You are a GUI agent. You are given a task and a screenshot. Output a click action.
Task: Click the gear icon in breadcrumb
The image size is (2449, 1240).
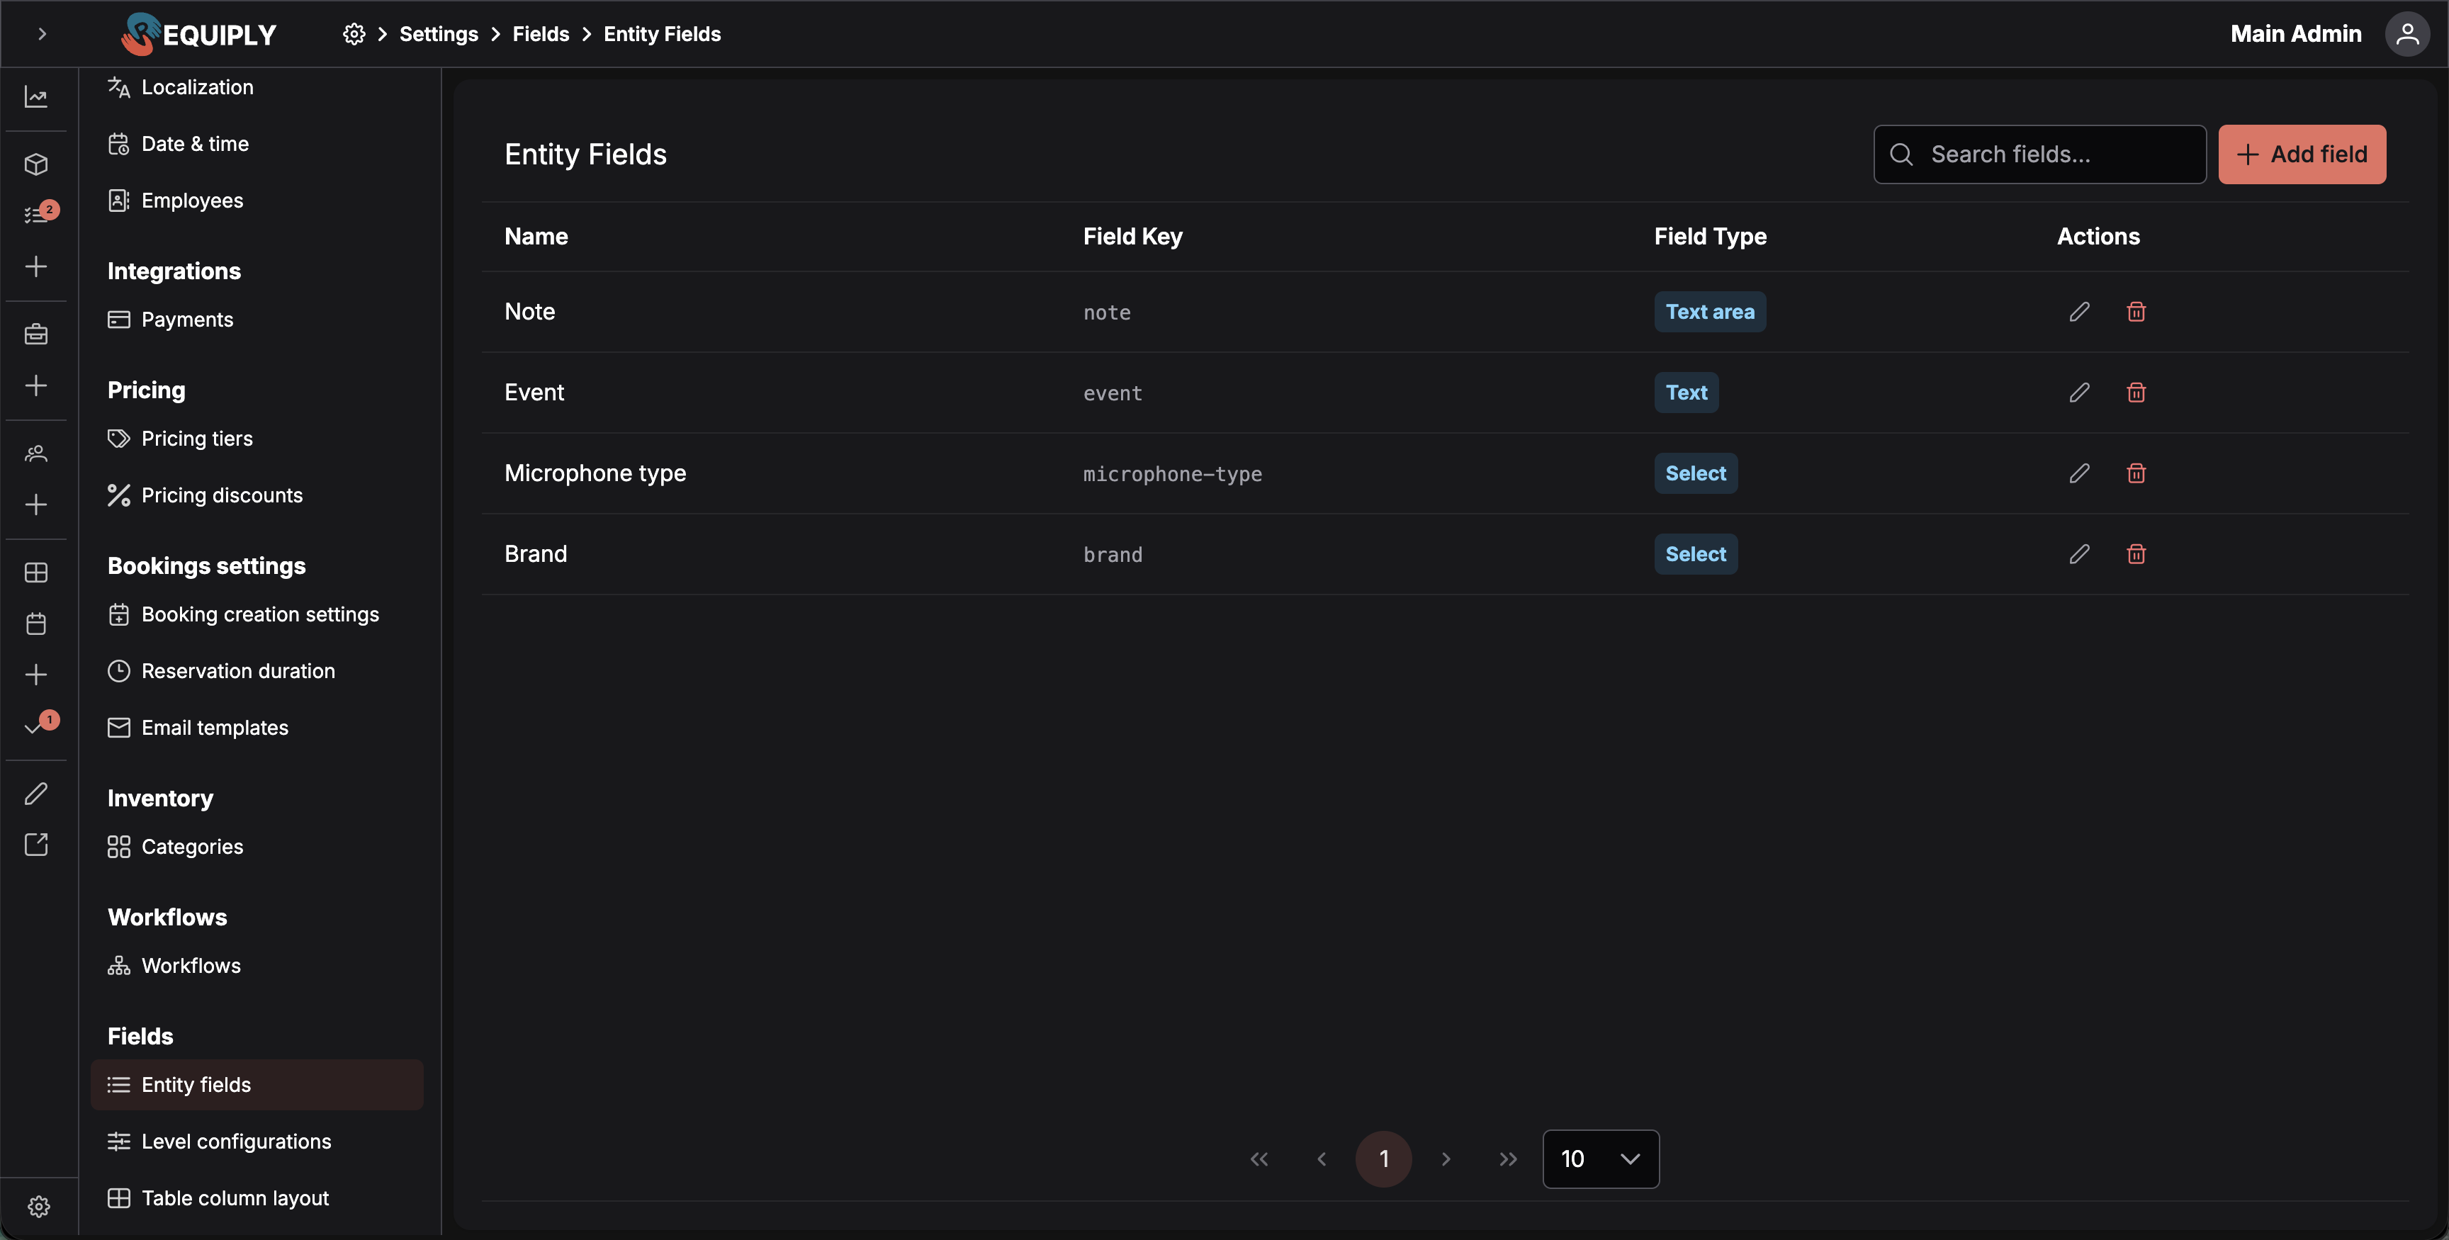coord(354,34)
